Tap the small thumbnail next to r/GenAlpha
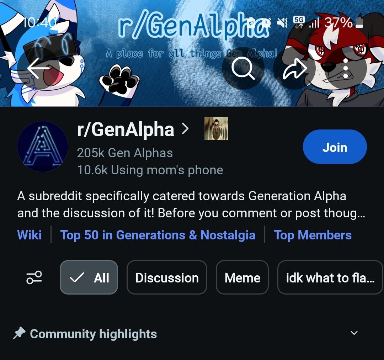The image size is (384, 360). coord(216,128)
